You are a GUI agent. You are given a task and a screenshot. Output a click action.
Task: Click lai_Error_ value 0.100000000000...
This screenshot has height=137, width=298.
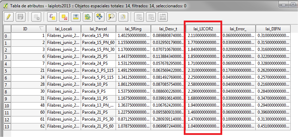238,119
